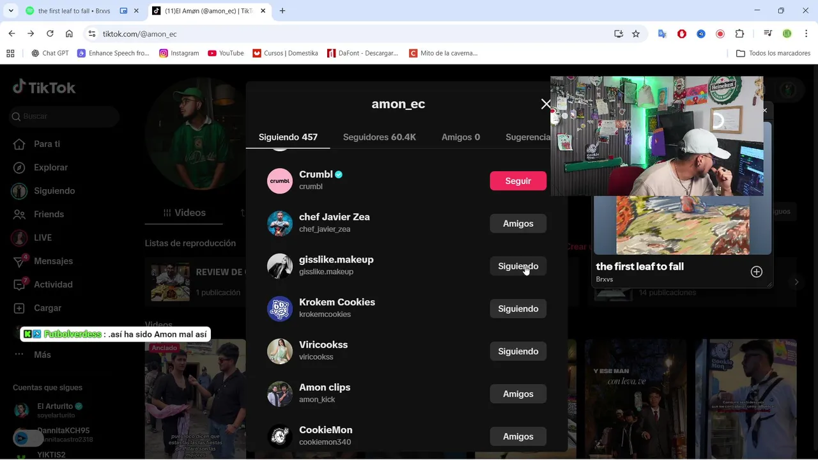Open Chrome's three-dot menu
Image resolution: width=818 pixels, height=460 pixels.
(806, 34)
